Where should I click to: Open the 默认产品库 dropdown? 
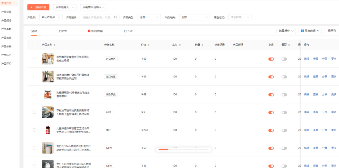point(51,17)
